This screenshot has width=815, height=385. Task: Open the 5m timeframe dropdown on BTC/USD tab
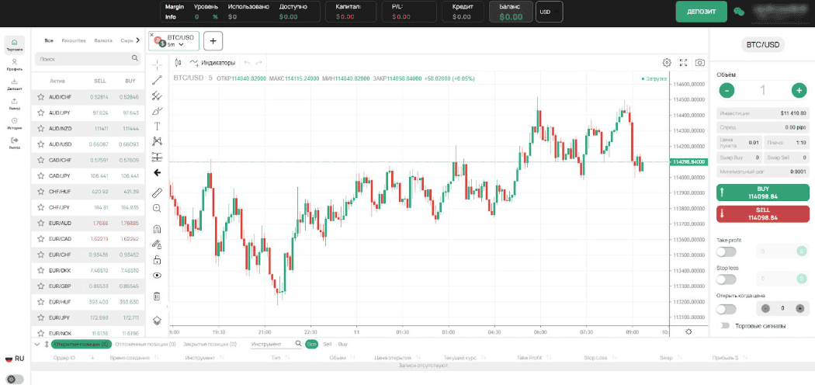click(x=175, y=45)
